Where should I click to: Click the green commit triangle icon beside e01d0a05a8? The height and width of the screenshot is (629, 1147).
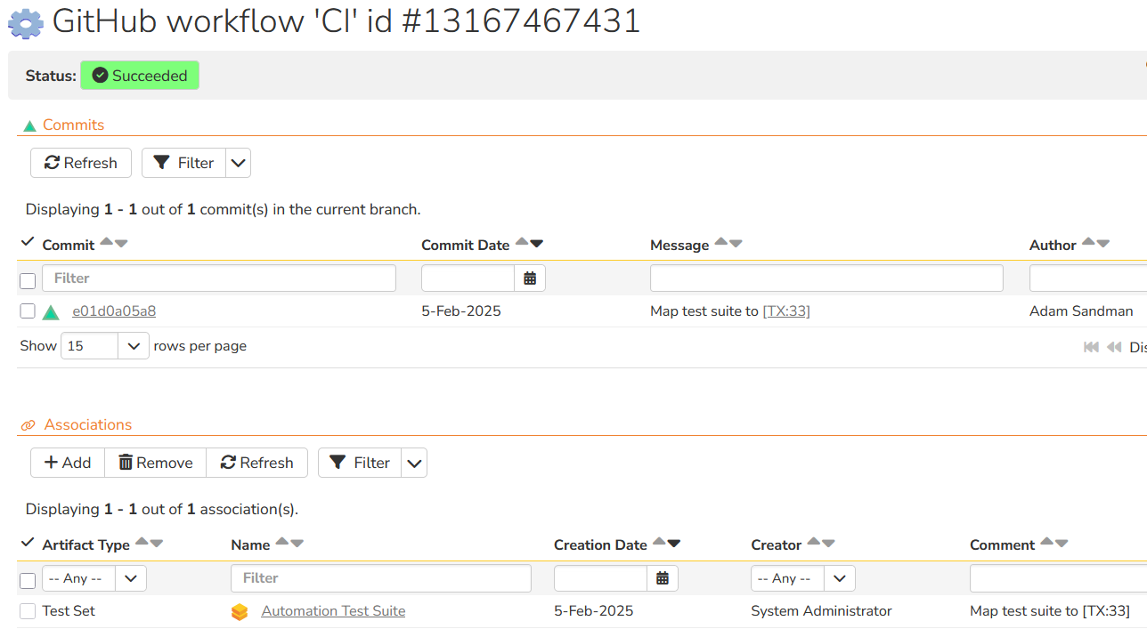click(51, 312)
